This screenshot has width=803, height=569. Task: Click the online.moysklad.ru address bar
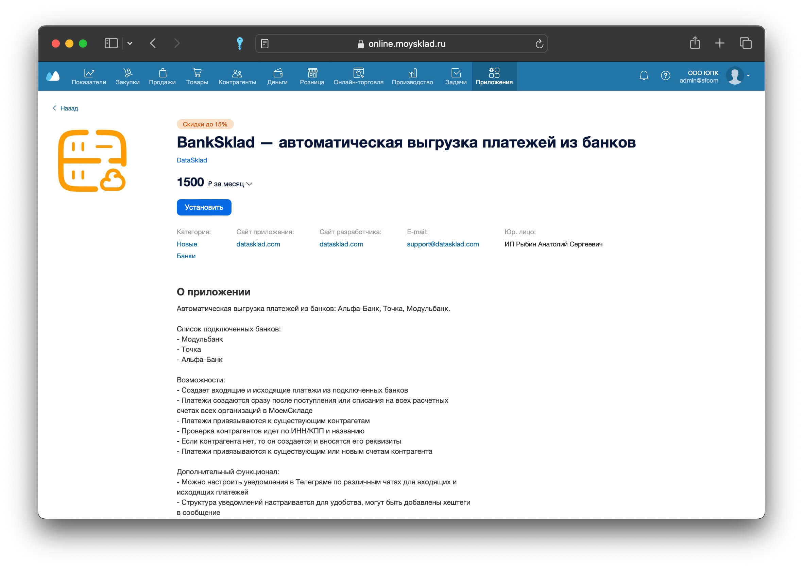pyautogui.click(x=401, y=44)
